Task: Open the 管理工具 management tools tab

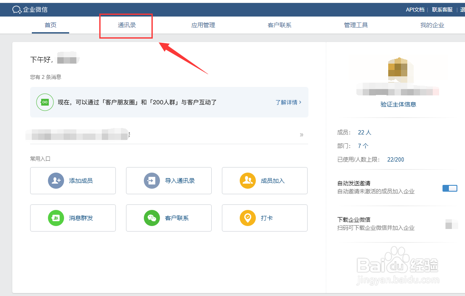Action: 356,25
